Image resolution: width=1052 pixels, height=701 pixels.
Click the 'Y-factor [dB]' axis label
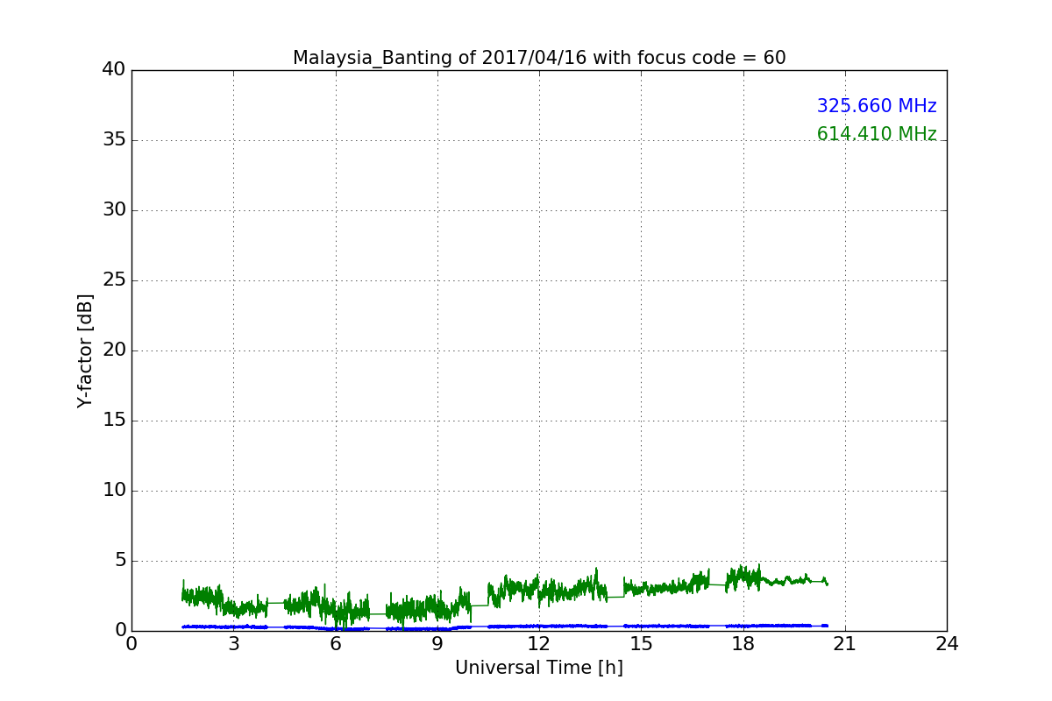[85, 350]
